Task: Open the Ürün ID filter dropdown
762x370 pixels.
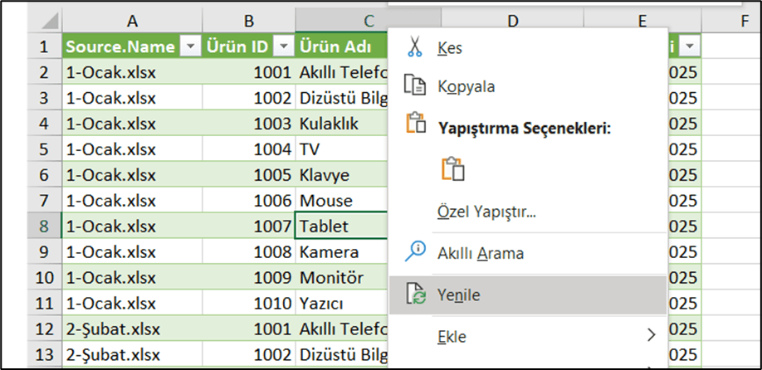Action: 284,46
